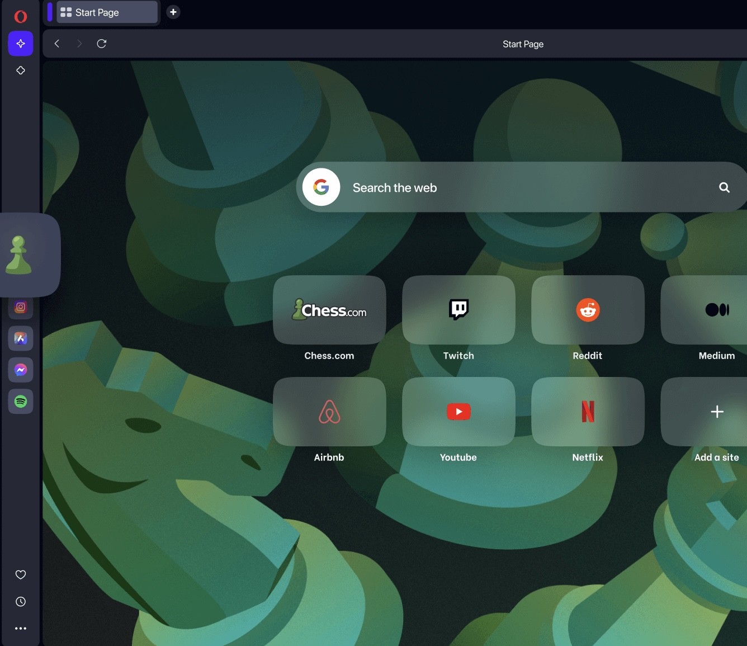
Task: Click the diamond workspace icon in sidebar
Action: [x=21, y=70]
